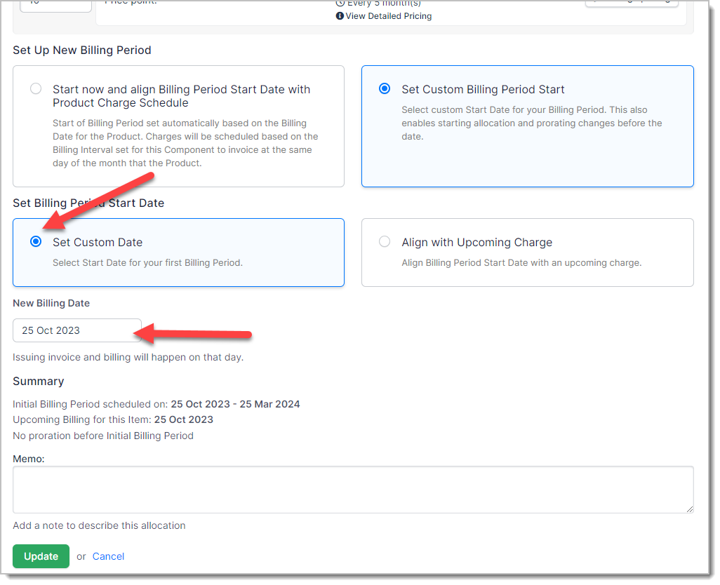Screen dimensions: 720x585
Task: Click 'Select Start Date for your first Billing Period' text
Action: click(x=147, y=263)
